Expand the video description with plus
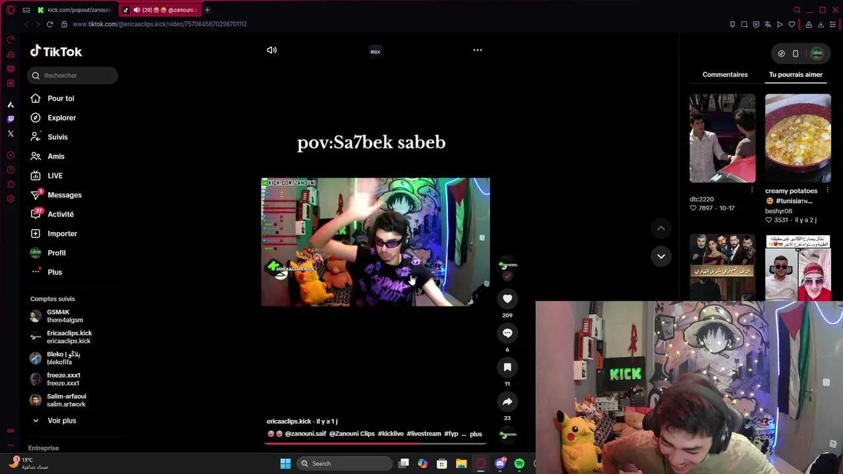 click(476, 434)
